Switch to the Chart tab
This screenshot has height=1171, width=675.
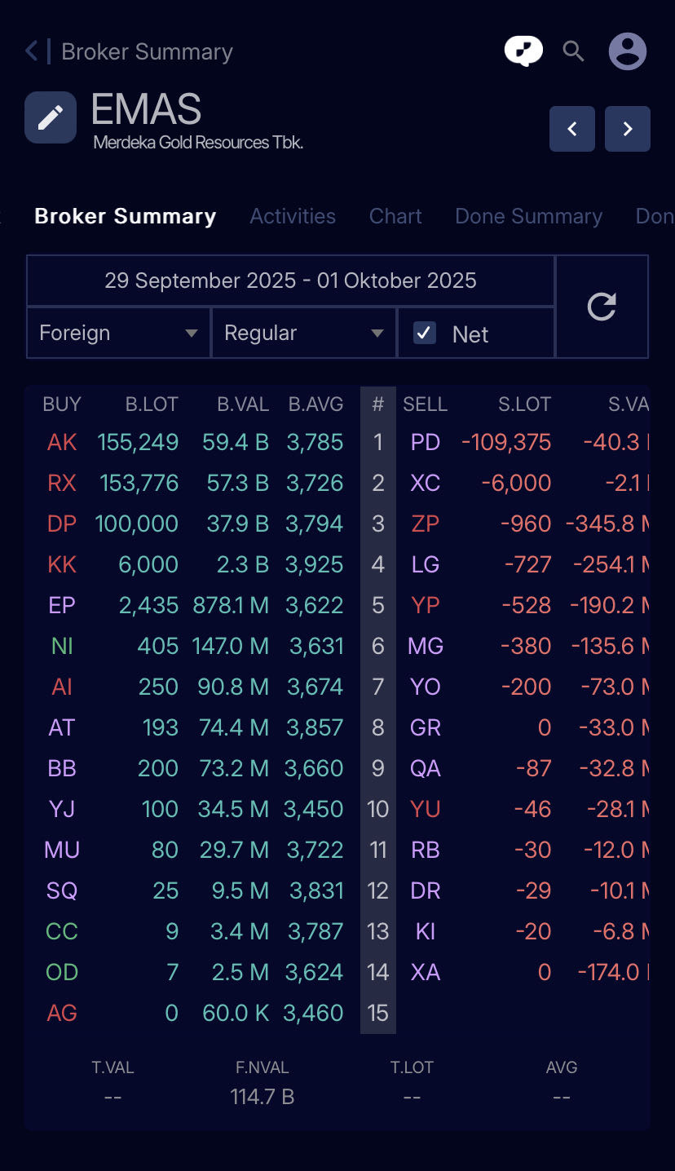pyautogui.click(x=395, y=216)
